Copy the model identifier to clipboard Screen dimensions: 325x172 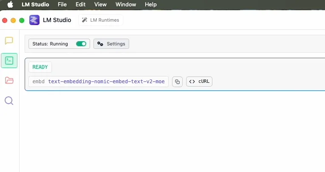click(x=177, y=82)
